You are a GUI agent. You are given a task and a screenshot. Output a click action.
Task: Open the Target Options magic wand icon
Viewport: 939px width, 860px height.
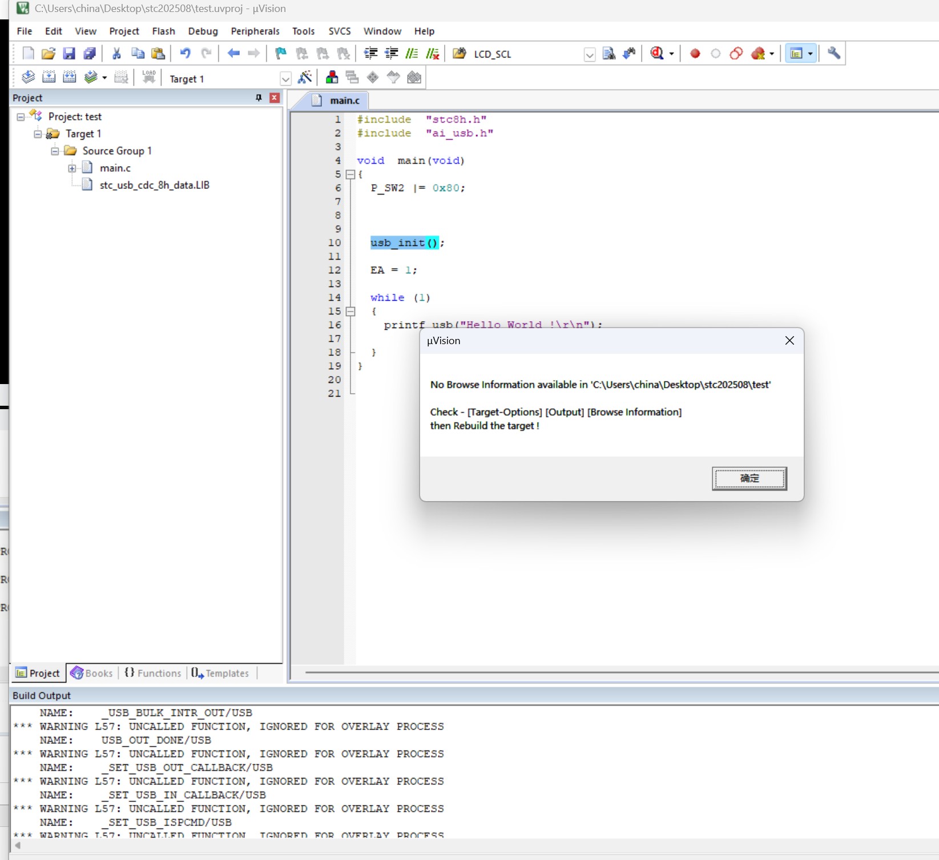coord(305,78)
